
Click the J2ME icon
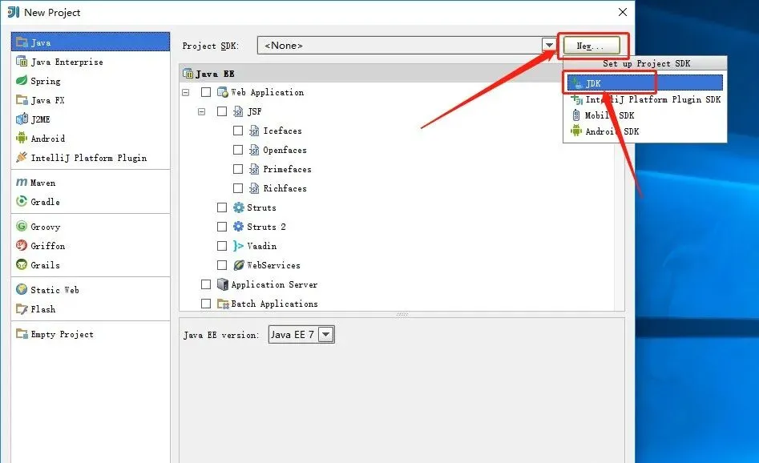pyautogui.click(x=22, y=119)
